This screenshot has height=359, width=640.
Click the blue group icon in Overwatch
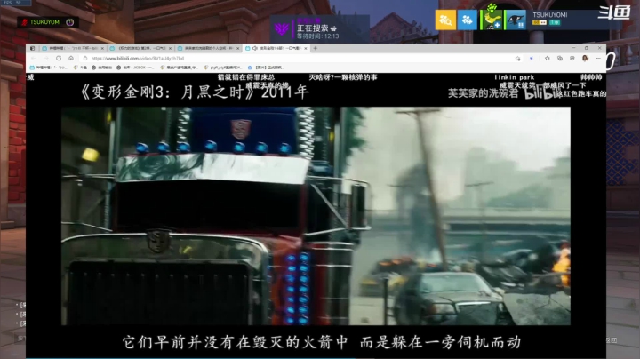point(468,20)
